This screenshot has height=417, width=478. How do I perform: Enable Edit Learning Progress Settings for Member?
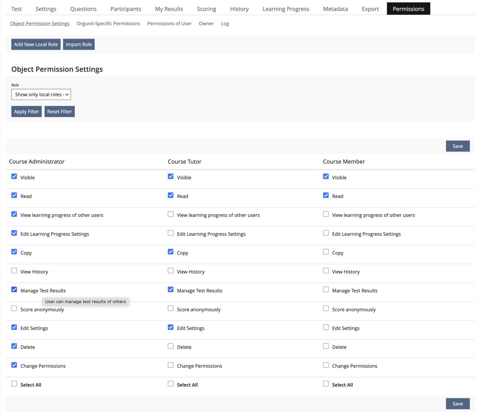point(326,233)
